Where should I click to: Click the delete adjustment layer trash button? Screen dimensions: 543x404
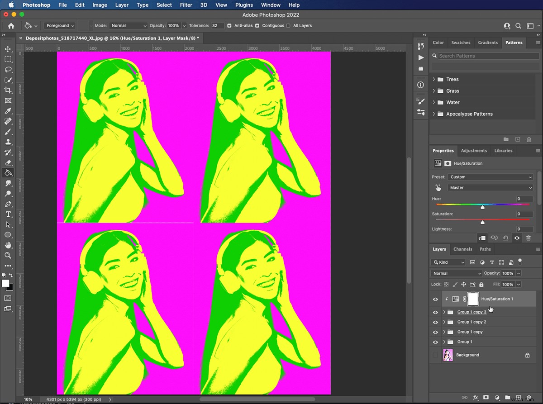529,238
